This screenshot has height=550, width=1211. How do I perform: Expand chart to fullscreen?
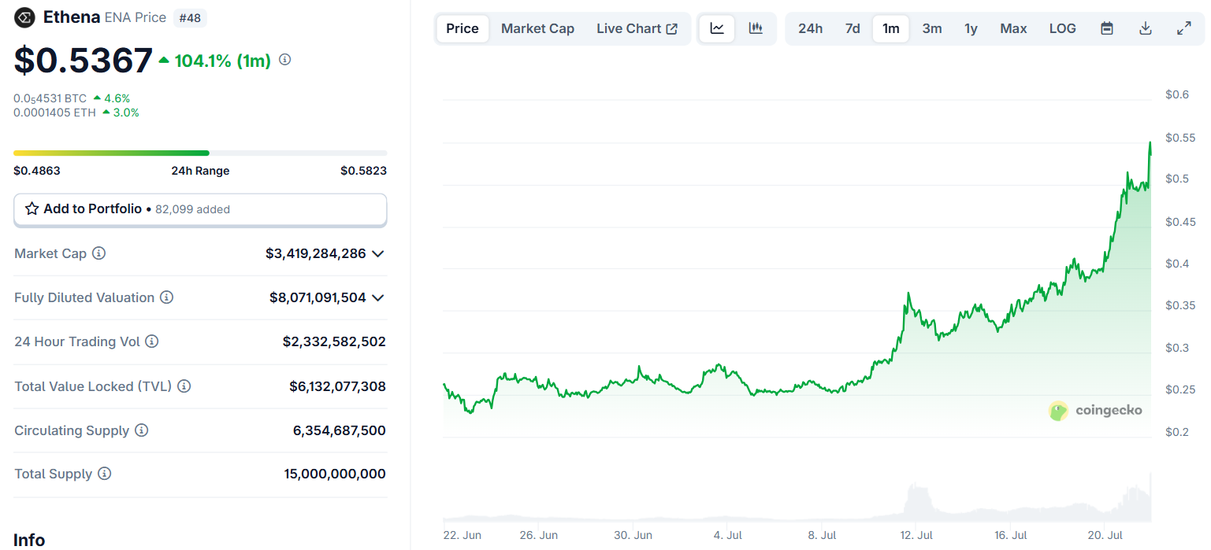[x=1183, y=28]
